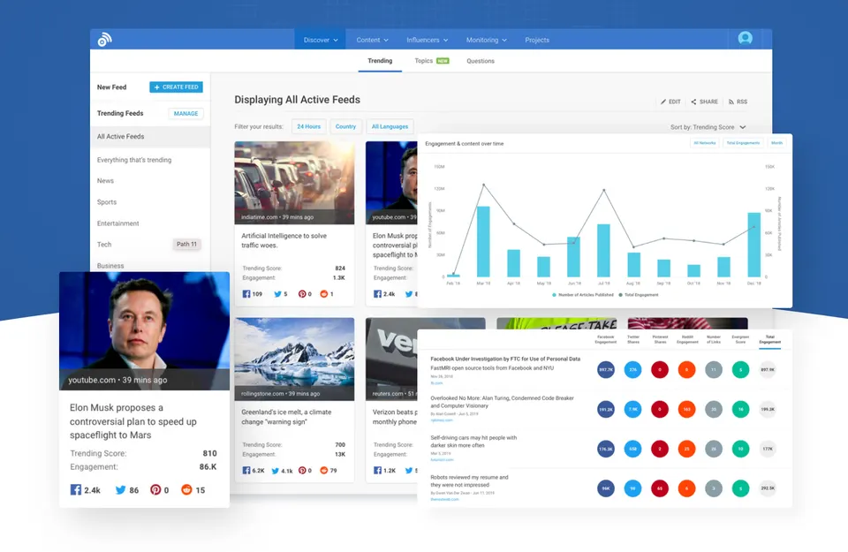Viewport: 848px width, 552px height.
Task: Select the Sports feed
Action: pos(107,201)
